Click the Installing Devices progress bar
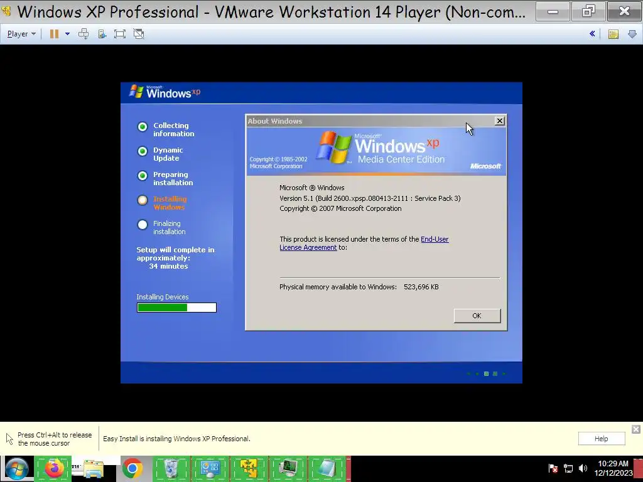The height and width of the screenshot is (482, 643). 176,308
